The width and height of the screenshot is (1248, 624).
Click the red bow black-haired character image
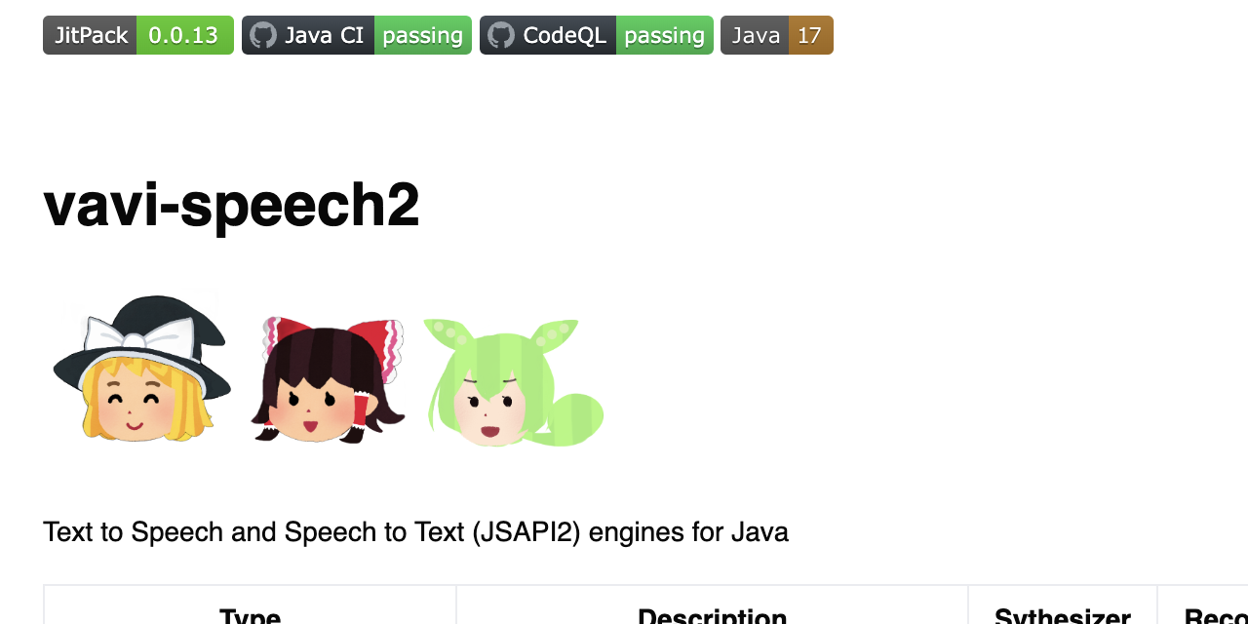pyautogui.click(x=328, y=380)
